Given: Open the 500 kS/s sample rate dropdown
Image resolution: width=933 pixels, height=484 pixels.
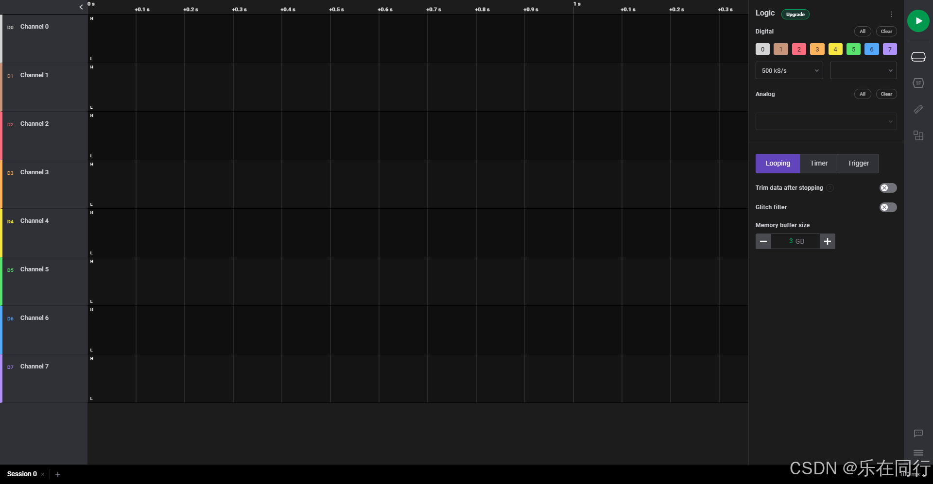Looking at the screenshot, I should click(x=789, y=70).
